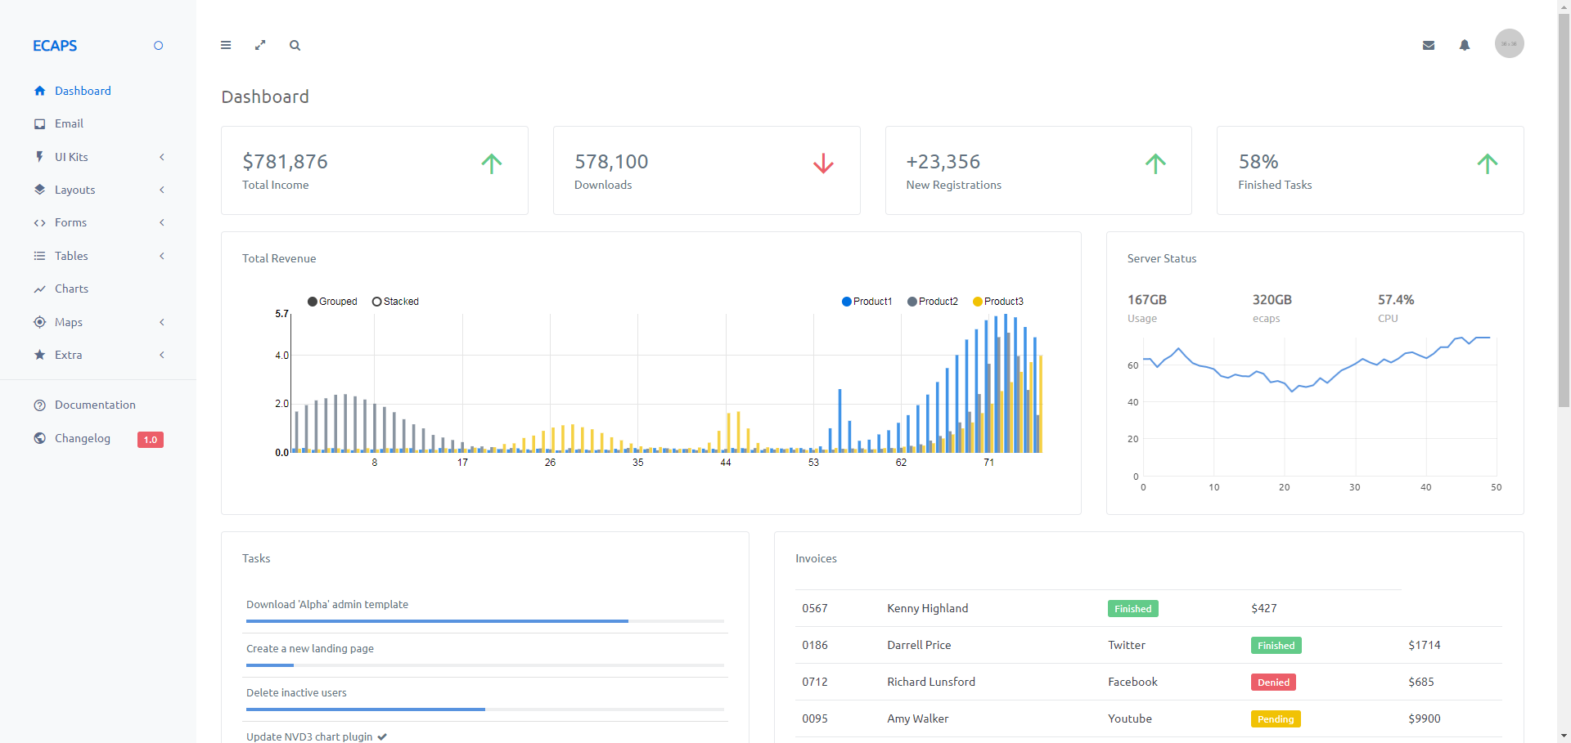Click the Changelog 1.0 badge
The width and height of the screenshot is (1571, 743).
click(150, 439)
